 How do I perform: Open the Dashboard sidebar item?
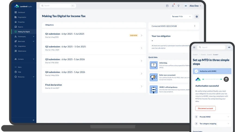[24, 12]
